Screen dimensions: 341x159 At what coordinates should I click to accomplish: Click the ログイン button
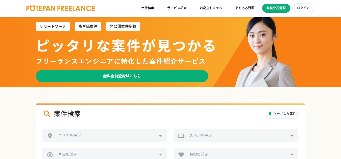(303, 8)
